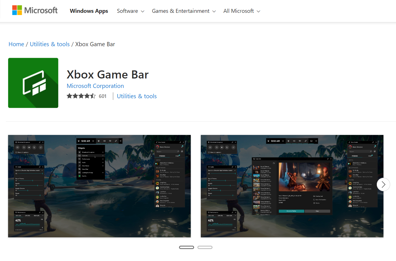This screenshot has height=261, width=396.
Task: Toggle the favorite star next to Captures
Action: pos(103,156)
